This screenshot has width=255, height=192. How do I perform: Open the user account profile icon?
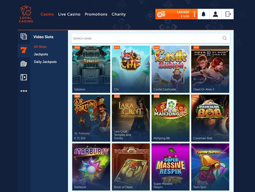point(215,14)
